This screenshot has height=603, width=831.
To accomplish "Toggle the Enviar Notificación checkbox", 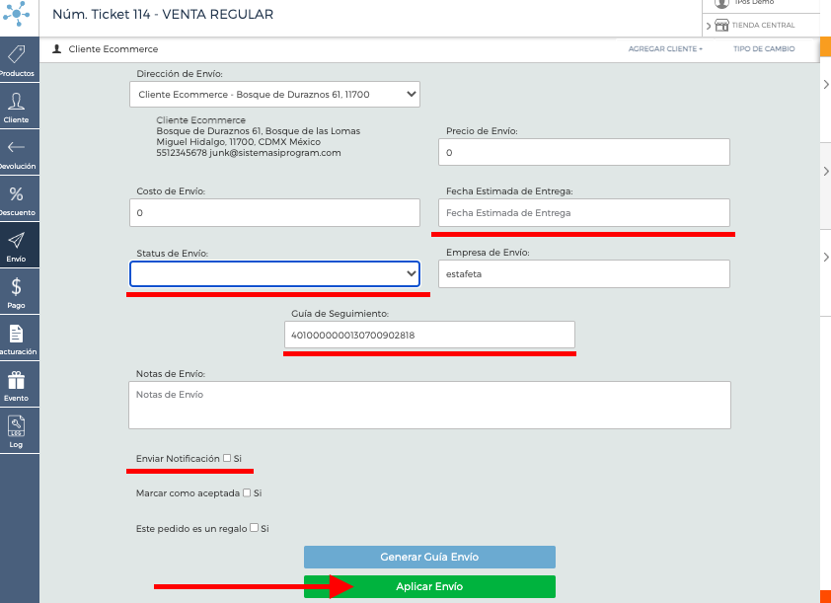I will click(227, 458).
